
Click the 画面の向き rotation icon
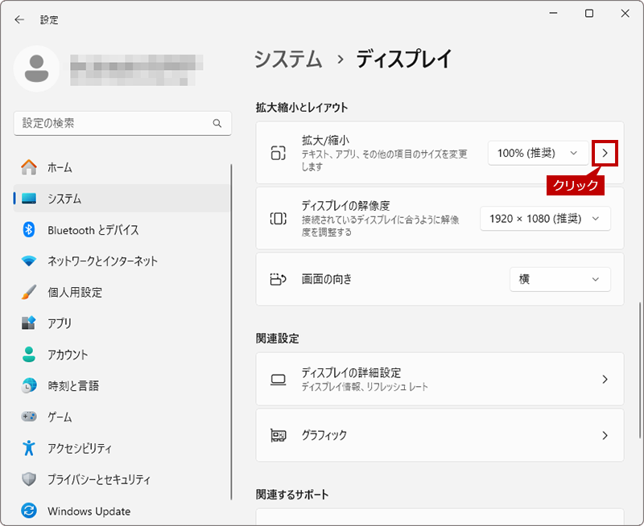pyautogui.click(x=278, y=279)
